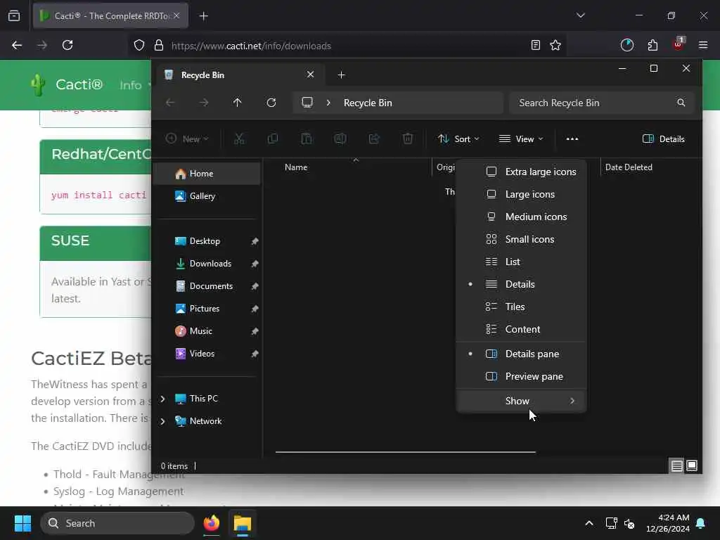Open Home in navigation pane
This screenshot has width=720, height=540.
(207, 174)
